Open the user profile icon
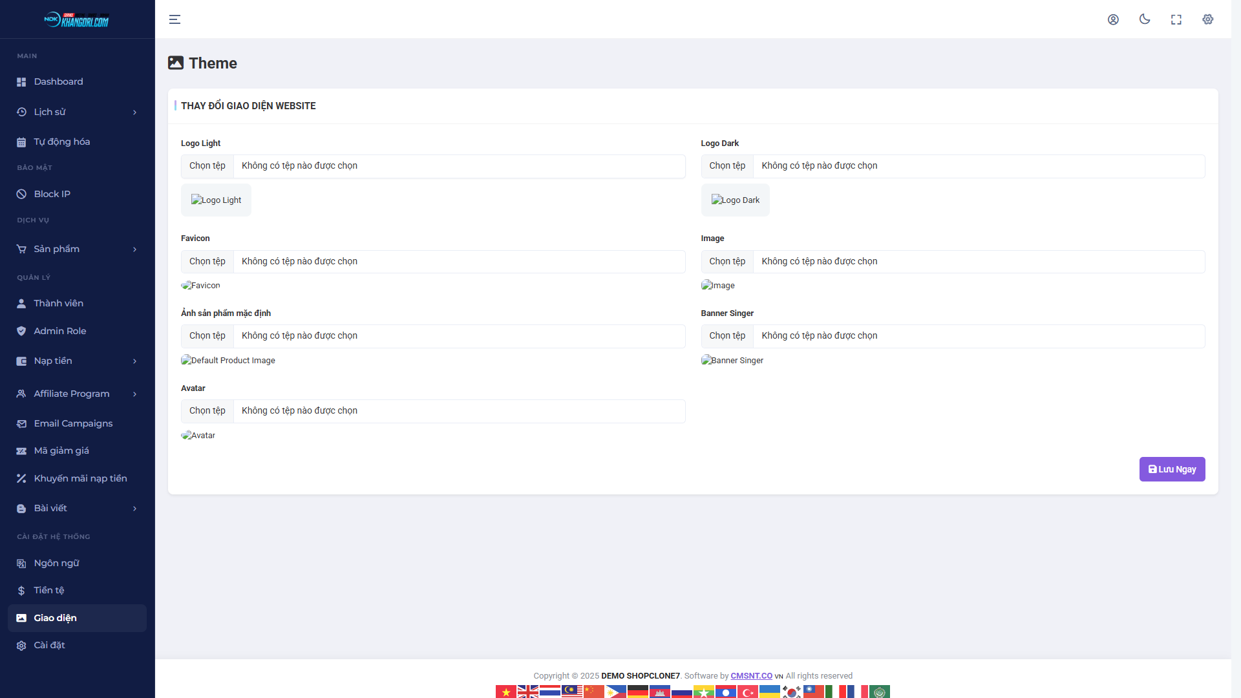 [1113, 19]
